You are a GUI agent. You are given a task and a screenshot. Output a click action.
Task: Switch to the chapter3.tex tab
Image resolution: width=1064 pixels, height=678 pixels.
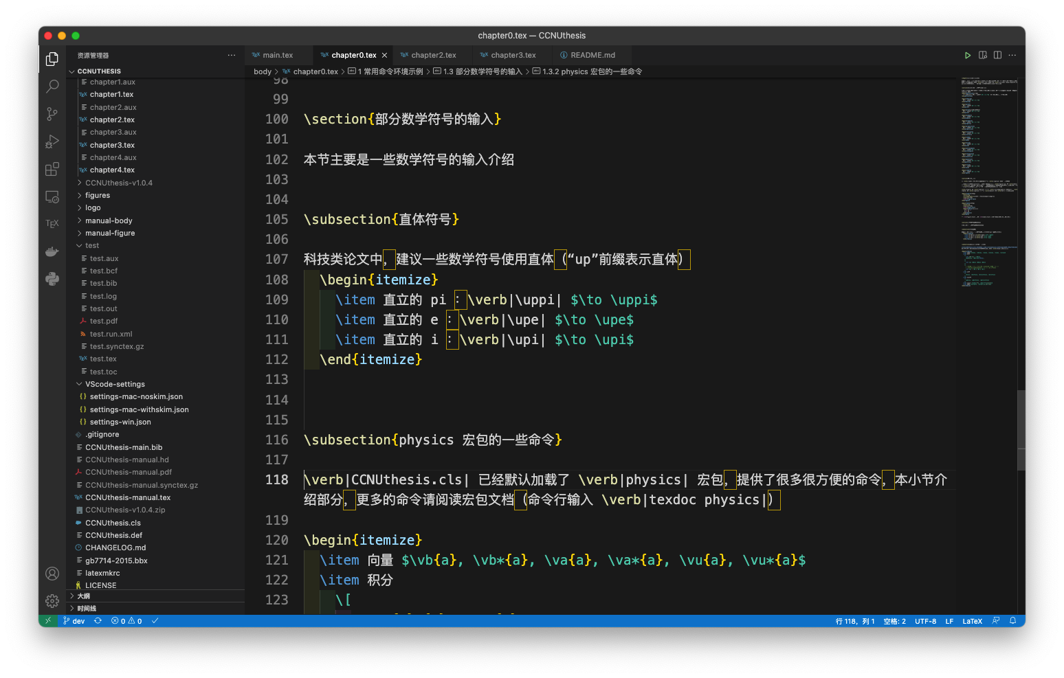point(513,56)
